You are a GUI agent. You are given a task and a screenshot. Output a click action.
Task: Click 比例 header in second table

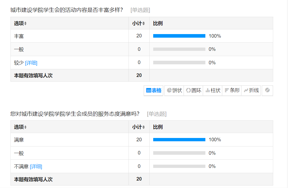[x=158, y=127]
